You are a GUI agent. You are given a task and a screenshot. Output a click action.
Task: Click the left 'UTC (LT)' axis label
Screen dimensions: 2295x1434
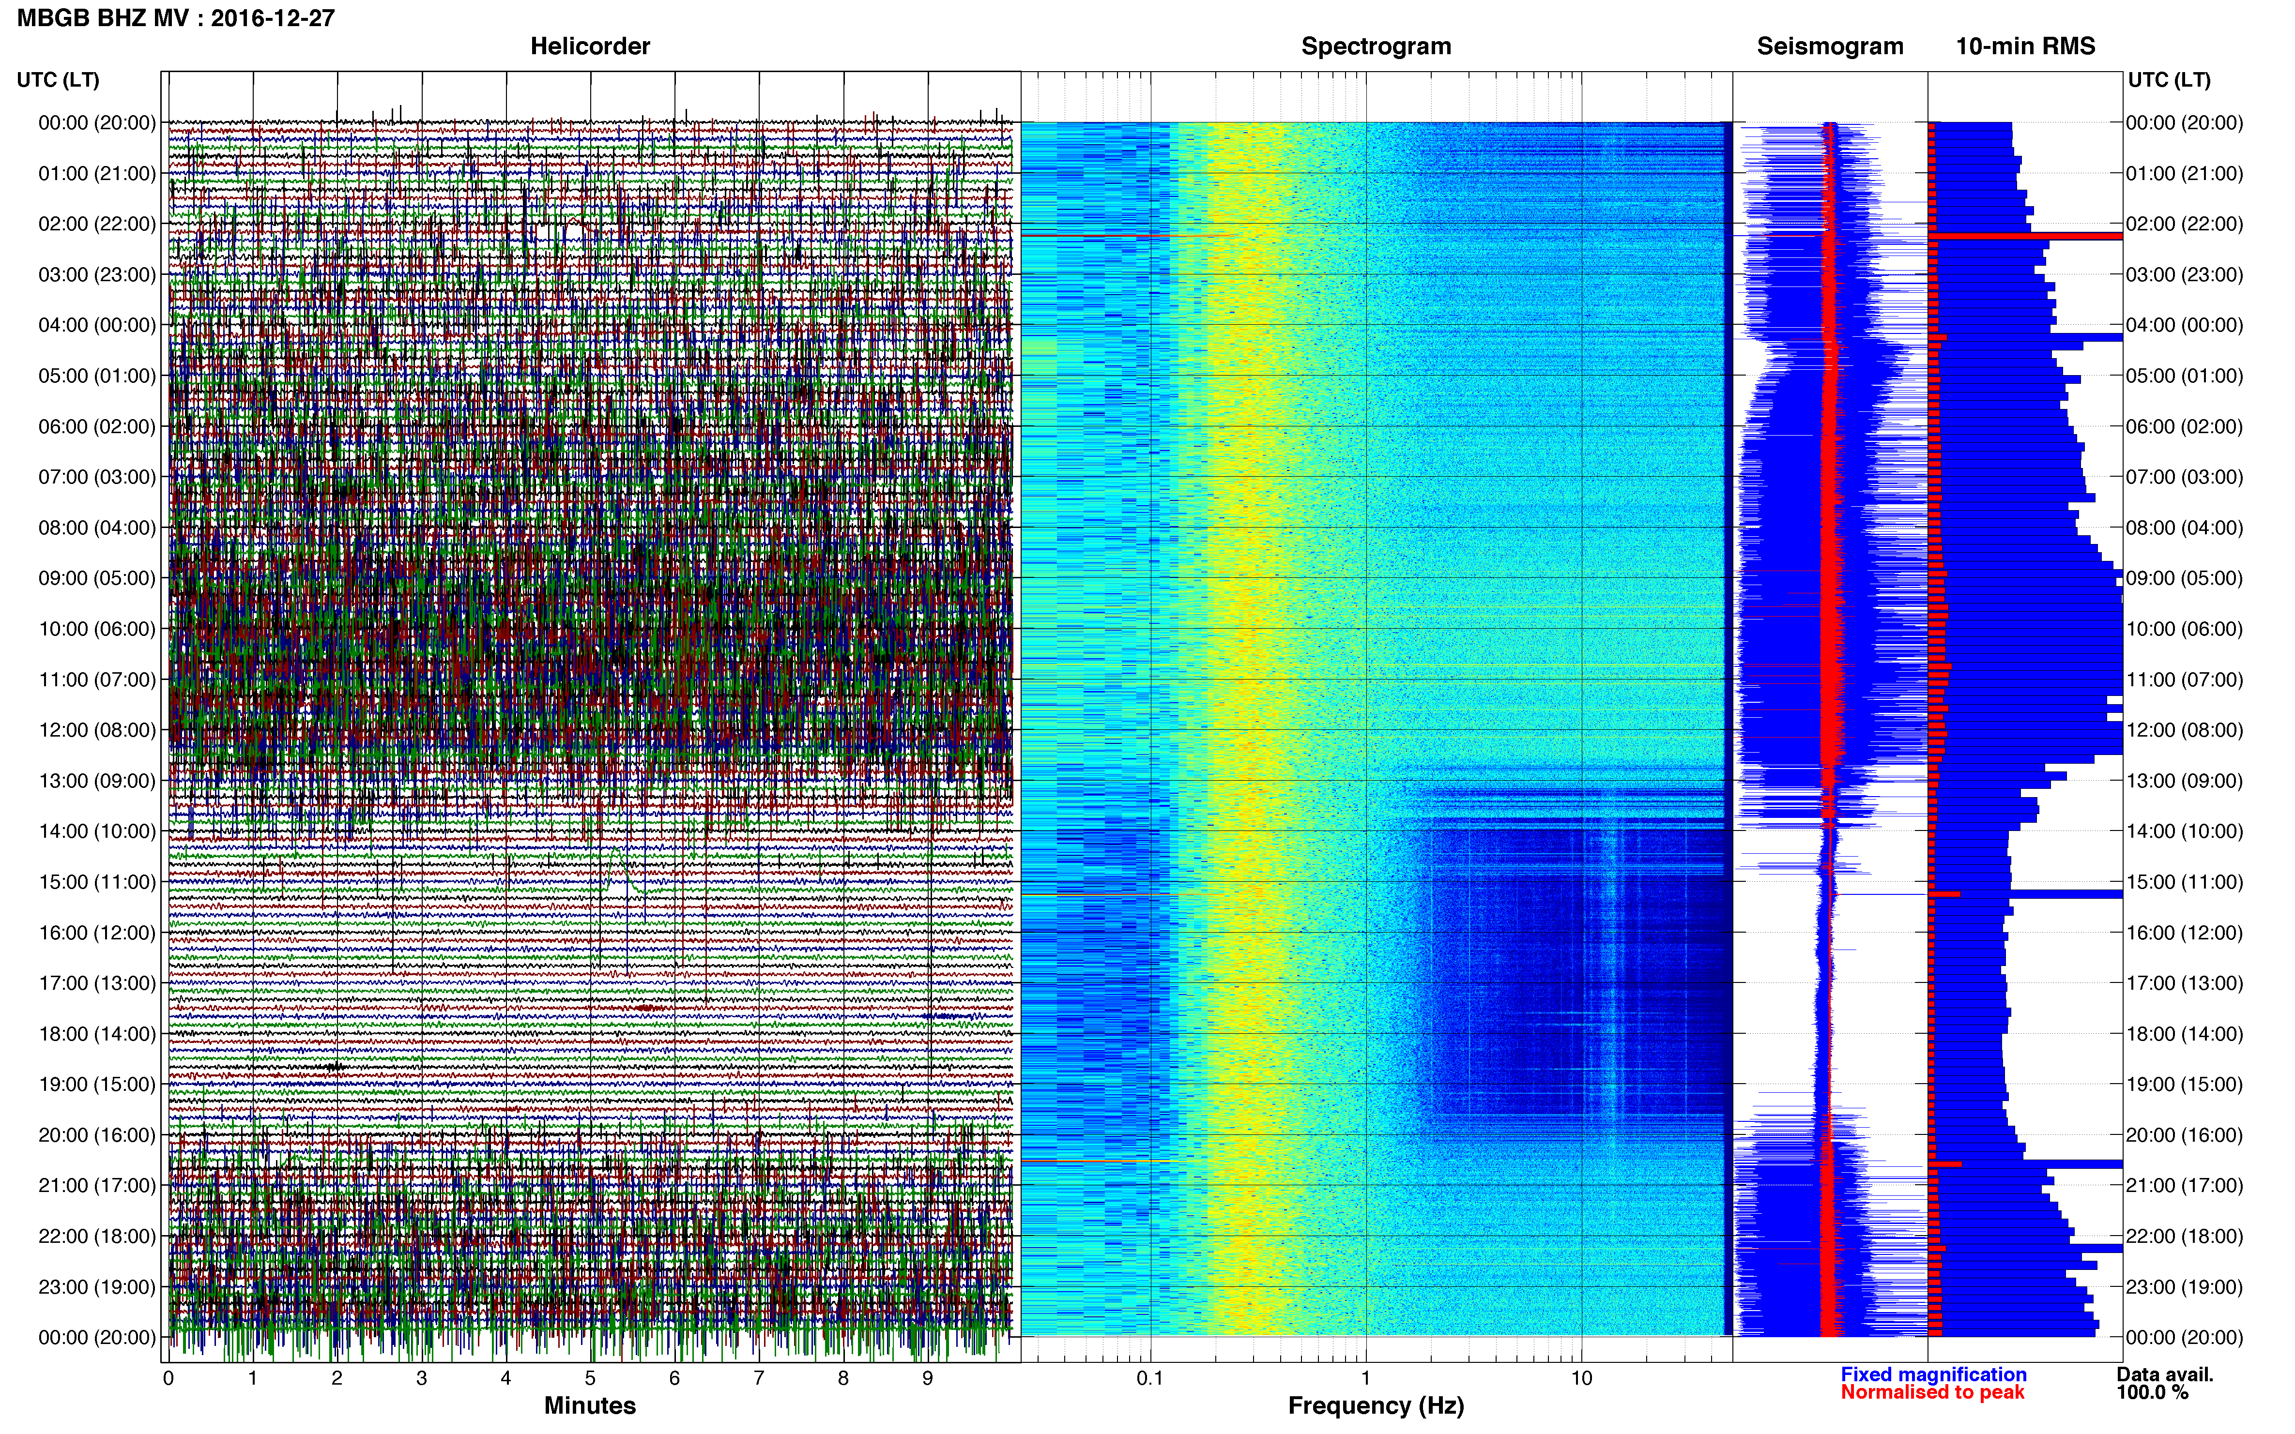58,80
